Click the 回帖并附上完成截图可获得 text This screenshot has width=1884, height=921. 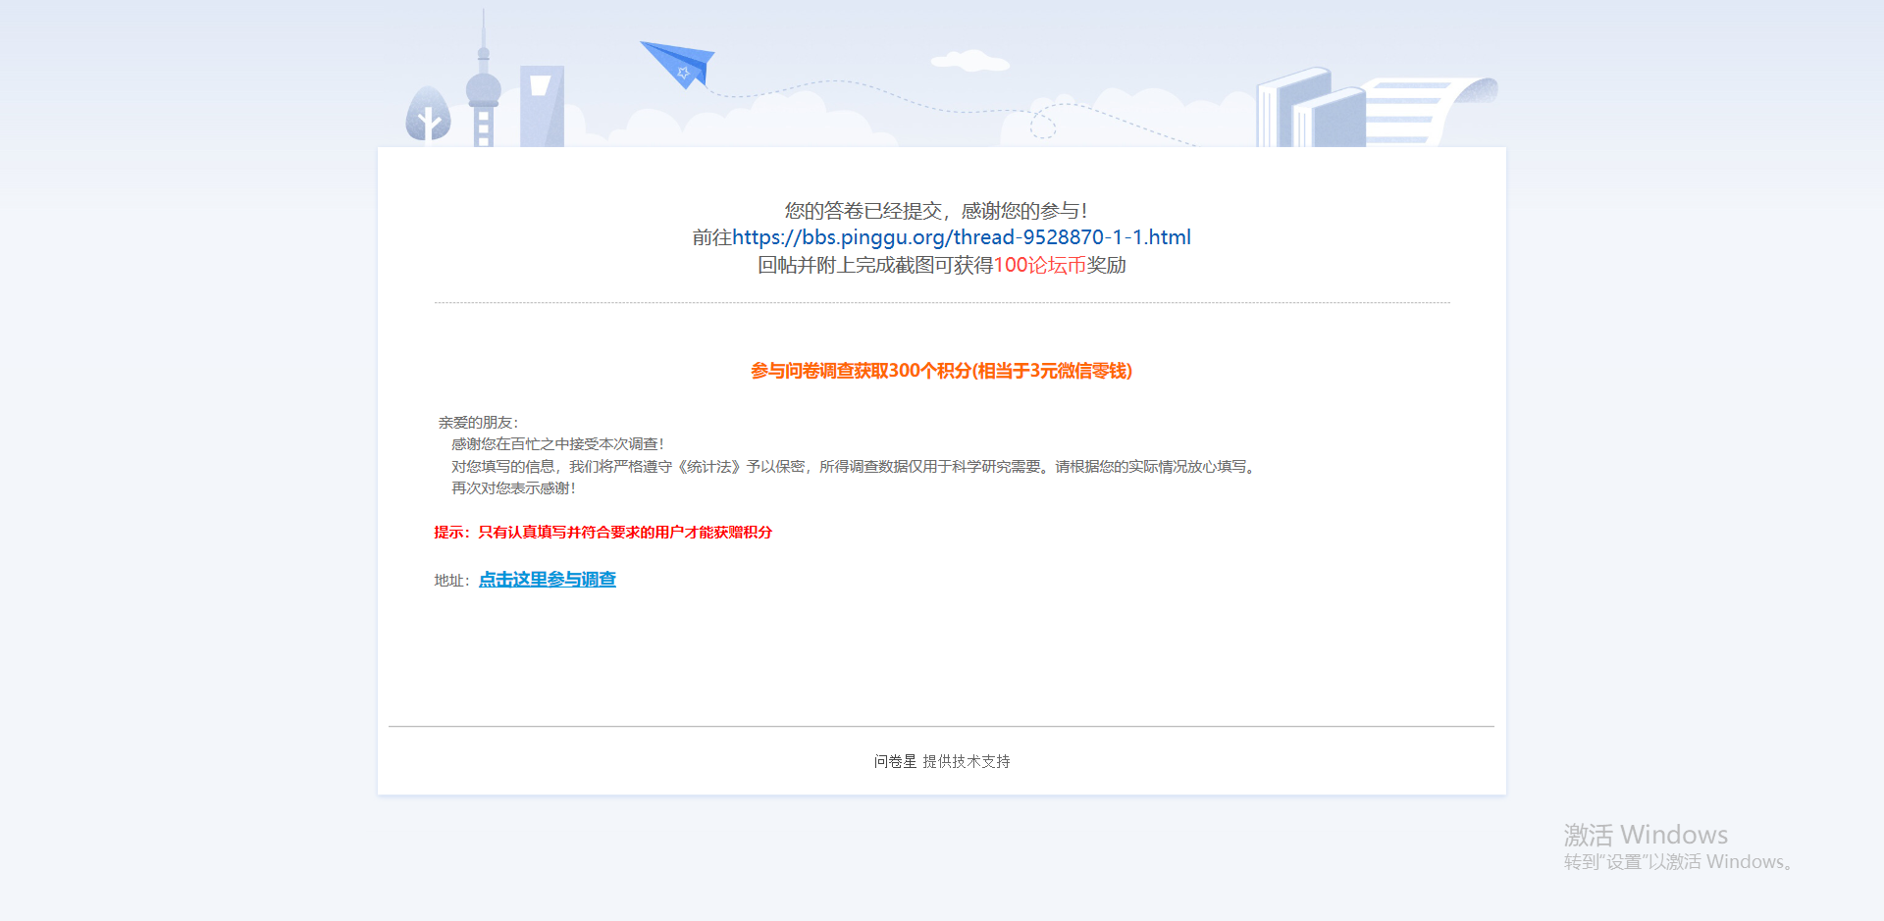pyautogui.click(x=875, y=265)
